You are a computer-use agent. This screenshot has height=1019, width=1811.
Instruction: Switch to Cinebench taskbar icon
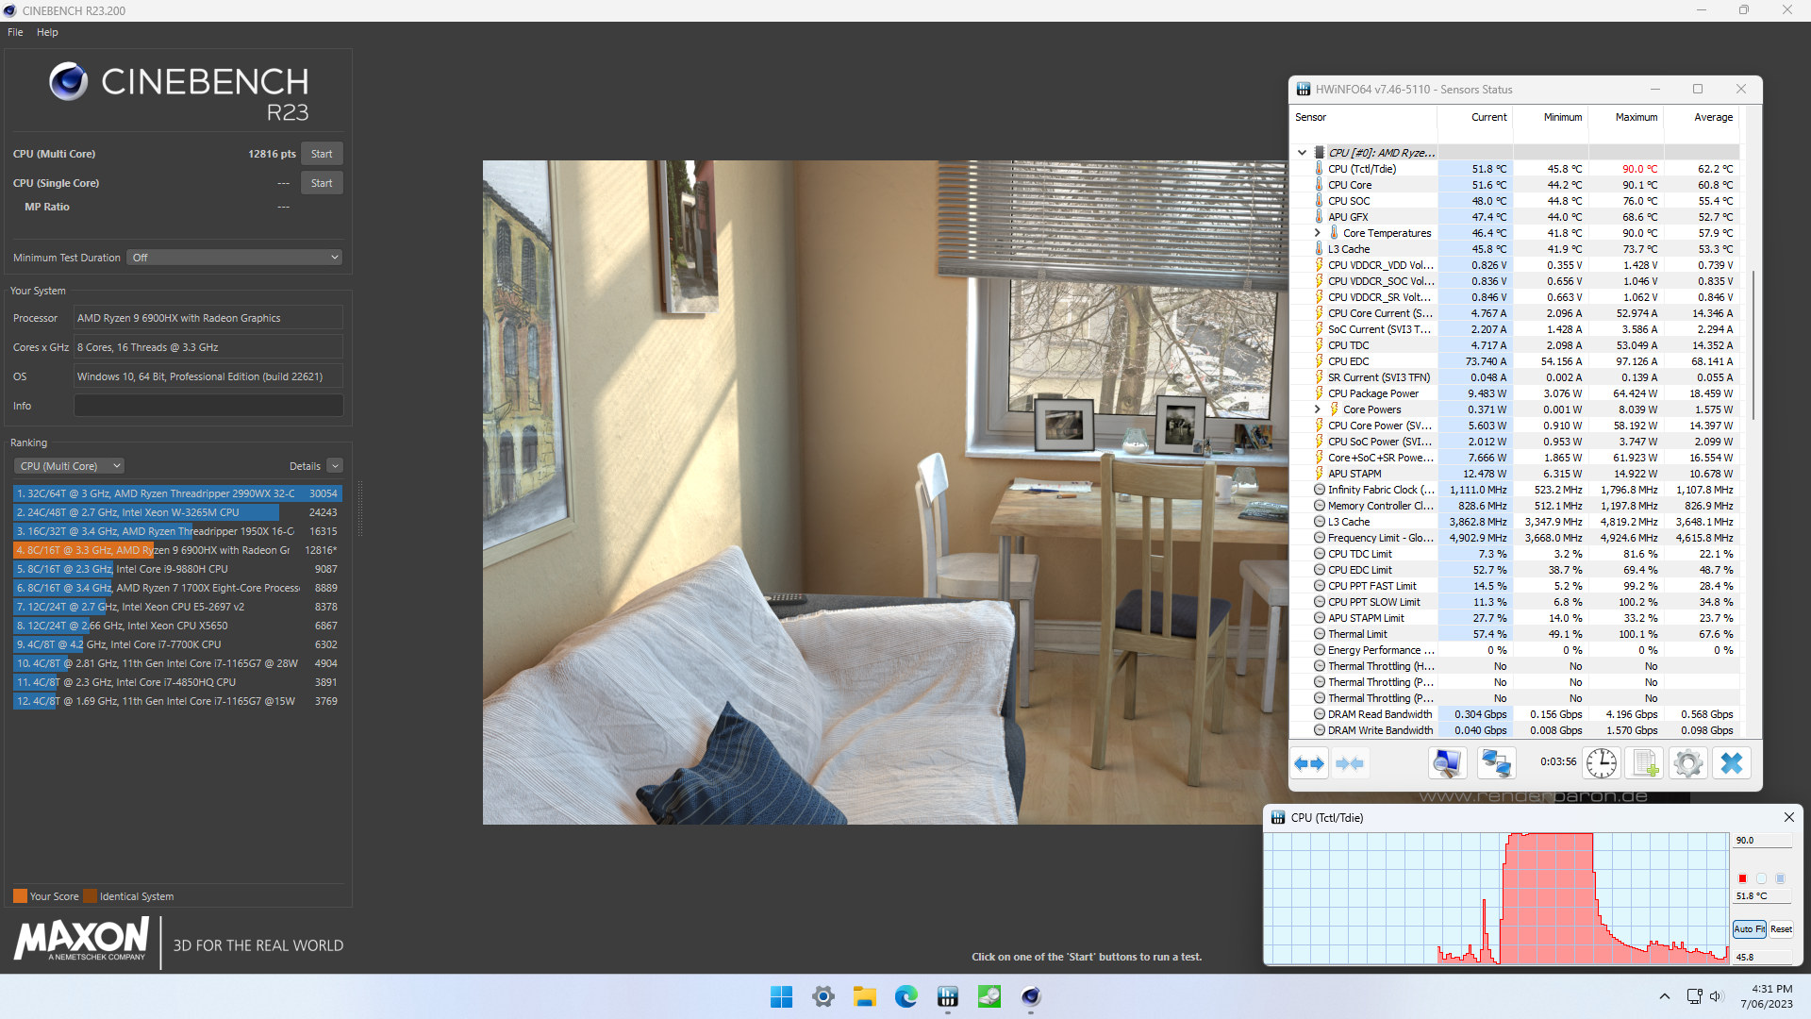click(x=1031, y=996)
